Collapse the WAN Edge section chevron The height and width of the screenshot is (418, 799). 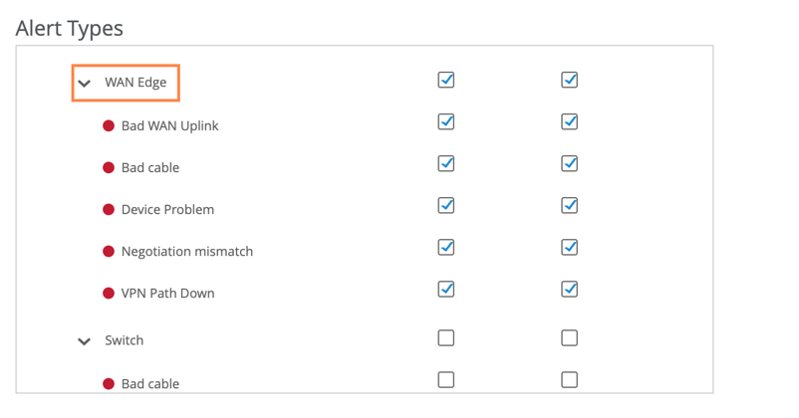point(86,84)
